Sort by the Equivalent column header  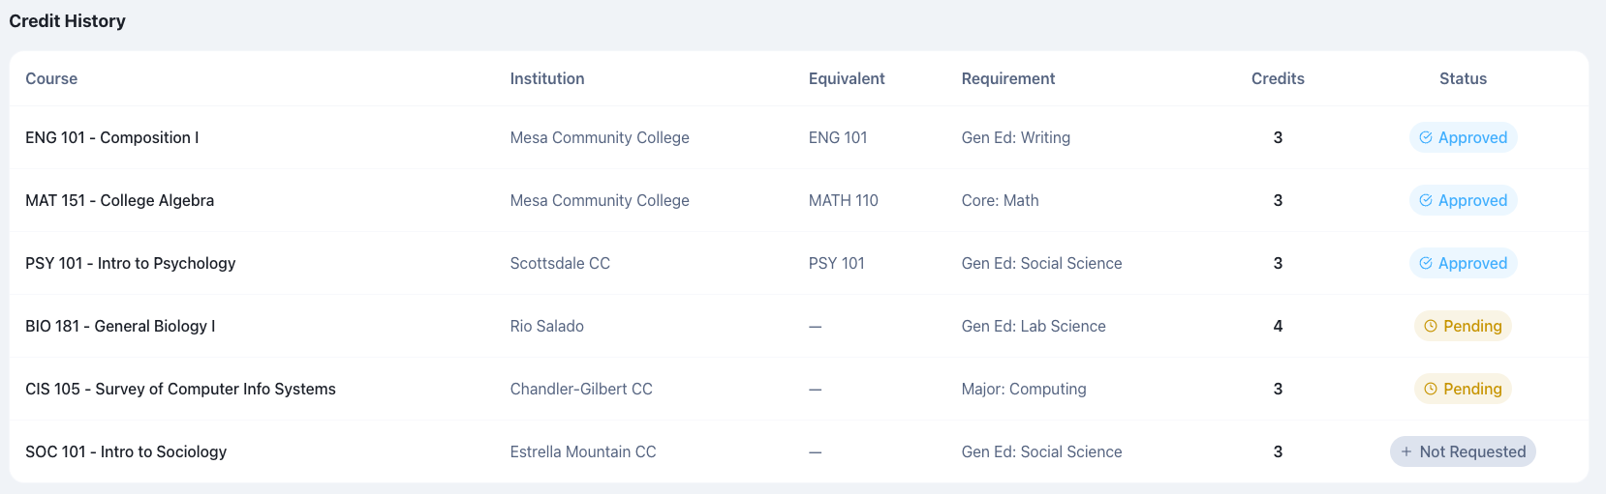[847, 78]
